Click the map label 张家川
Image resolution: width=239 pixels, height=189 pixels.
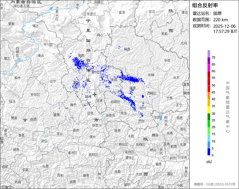[97, 125]
